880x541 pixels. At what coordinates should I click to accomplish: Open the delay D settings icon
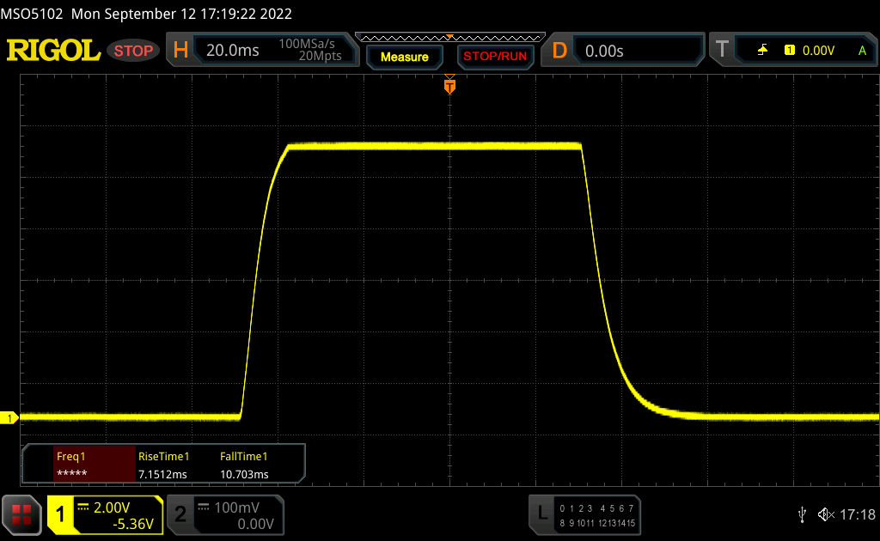point(559,51)
